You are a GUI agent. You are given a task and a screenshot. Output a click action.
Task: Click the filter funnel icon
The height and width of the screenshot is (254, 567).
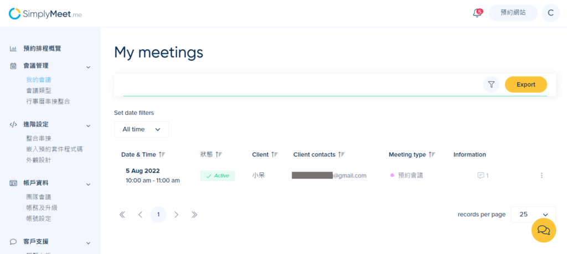[x=491, y=84]
